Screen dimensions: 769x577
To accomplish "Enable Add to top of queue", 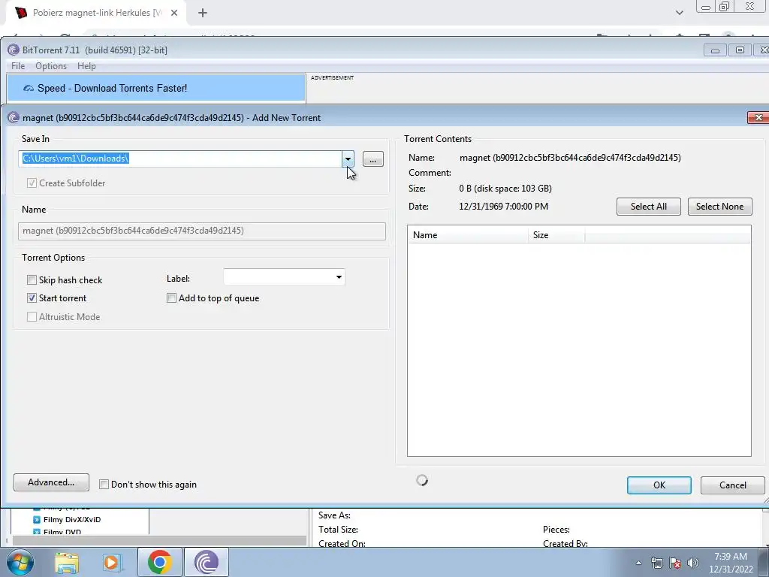I will (x=172, y=298).
